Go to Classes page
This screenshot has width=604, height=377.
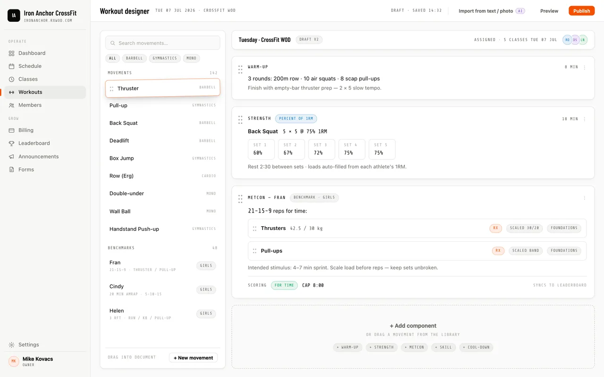[45, 79]
